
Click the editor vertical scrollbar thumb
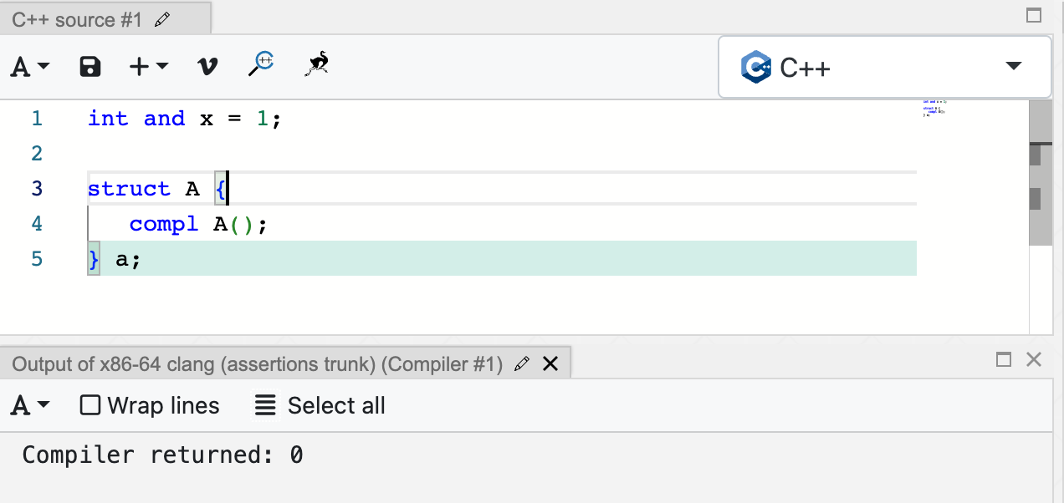pos(1041,172)
